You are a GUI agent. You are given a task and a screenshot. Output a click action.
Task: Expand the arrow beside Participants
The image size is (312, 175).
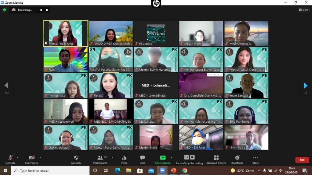(x=112, y=158)
